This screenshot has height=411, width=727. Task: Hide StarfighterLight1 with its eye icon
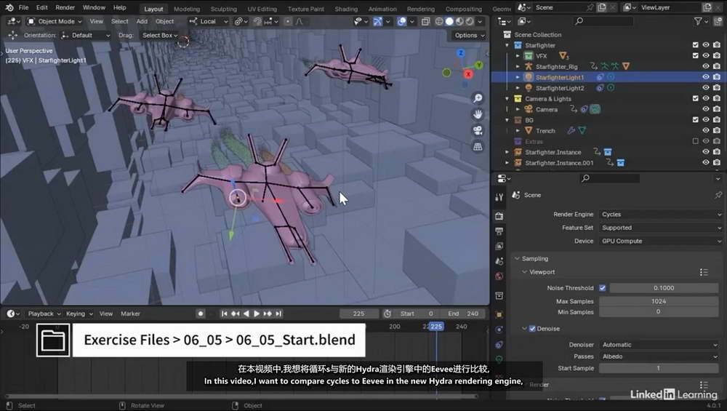[x=706, y=77]
